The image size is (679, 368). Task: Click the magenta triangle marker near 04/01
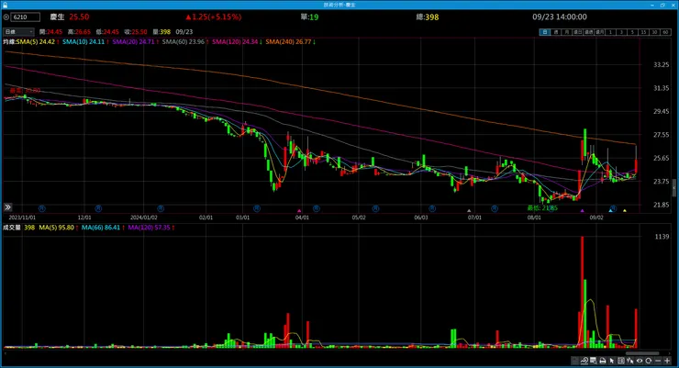[x=299, y=211]
